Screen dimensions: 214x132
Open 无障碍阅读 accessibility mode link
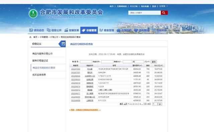tap(122, 6)
